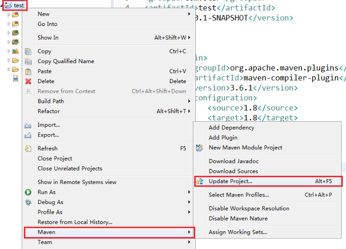This screenshot has width=346, height=249.
Task: Select the pom file M icon in tree
Action: coord(16,78)
